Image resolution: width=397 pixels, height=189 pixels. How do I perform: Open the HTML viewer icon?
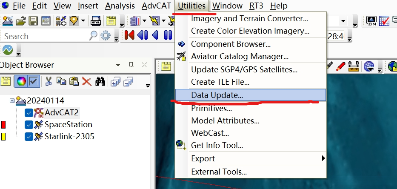click(x=96, y=21)
